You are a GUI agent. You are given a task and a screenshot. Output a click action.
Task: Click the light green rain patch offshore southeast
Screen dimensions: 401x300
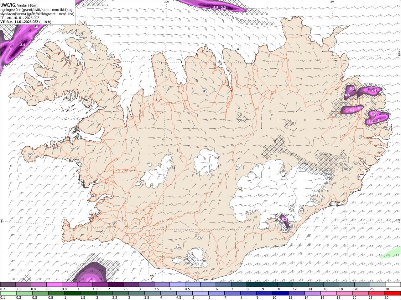[390, 253]
